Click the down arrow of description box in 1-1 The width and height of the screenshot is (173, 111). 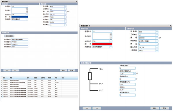[111, 38]
